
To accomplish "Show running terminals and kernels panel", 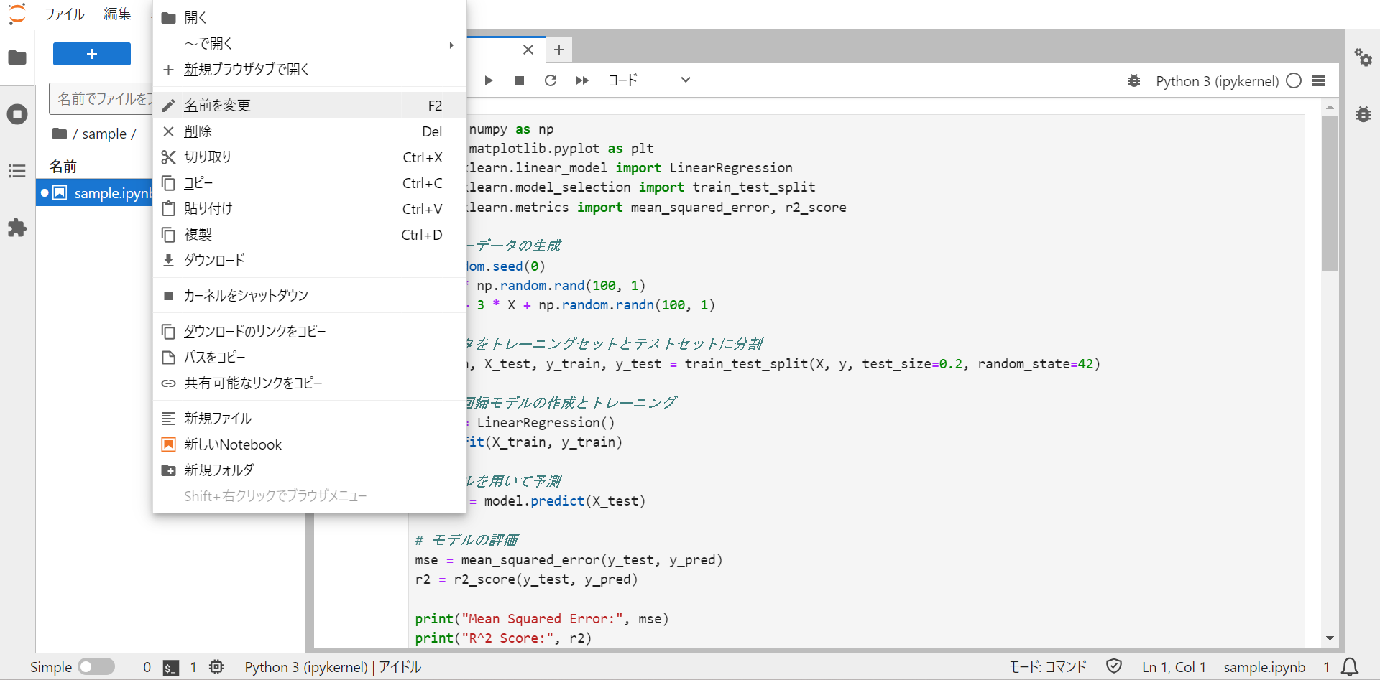I will (17, 113).
